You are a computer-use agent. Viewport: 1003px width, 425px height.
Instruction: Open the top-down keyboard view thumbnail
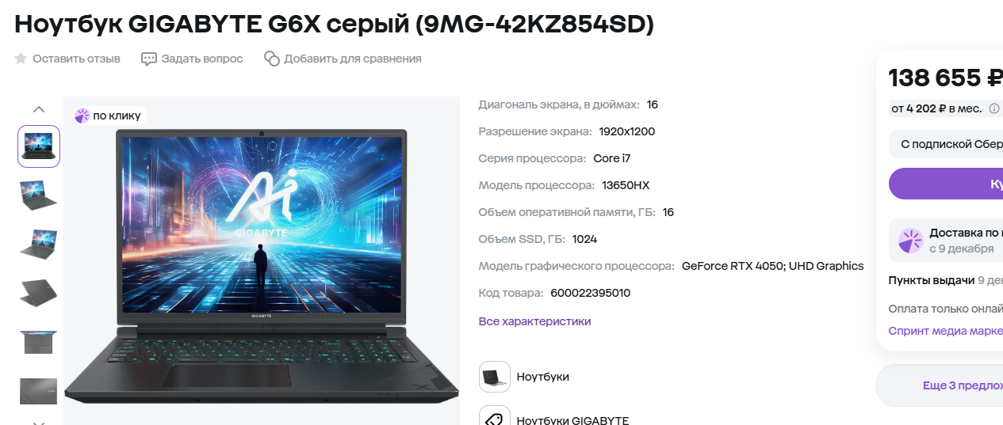(x=39, y=343)
